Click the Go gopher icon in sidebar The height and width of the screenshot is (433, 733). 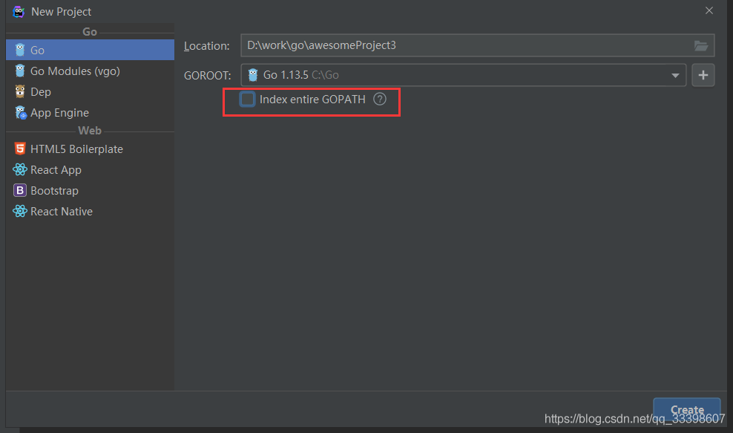coord(19,51)
